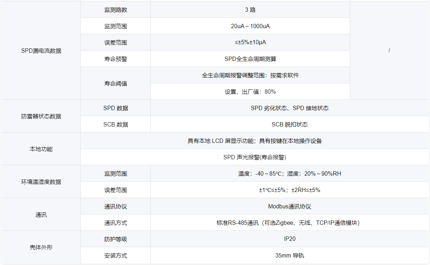Click the Modbus通讯协议 value cell
This screenshot has height=265, width=430.
(290, 206)
